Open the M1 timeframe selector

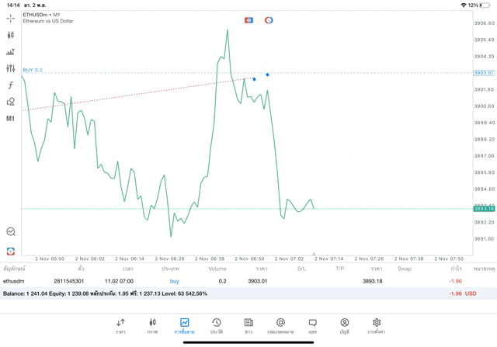pos(11,118)
